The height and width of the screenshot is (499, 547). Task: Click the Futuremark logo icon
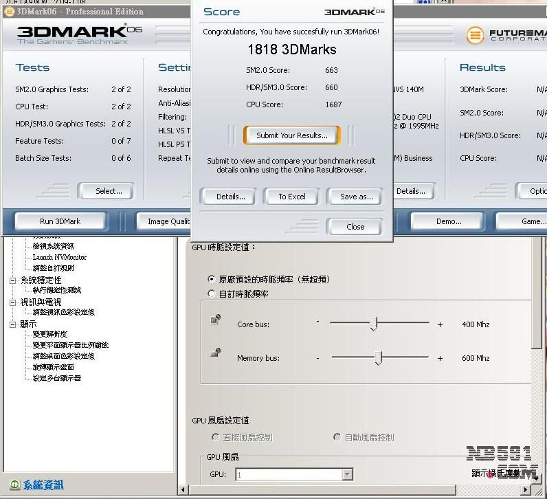pyautogui.click(x=475, y=35)
